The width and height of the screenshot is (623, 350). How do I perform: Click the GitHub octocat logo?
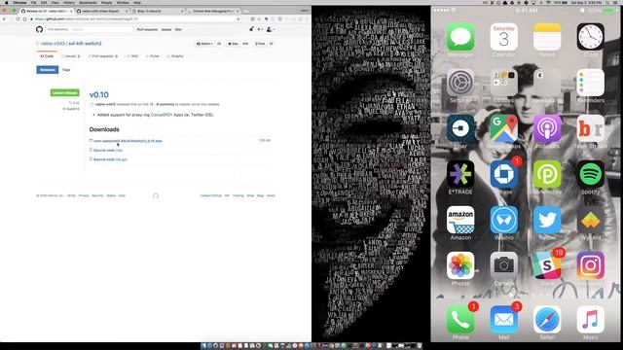pyautogui.click(x=39, y=29)
